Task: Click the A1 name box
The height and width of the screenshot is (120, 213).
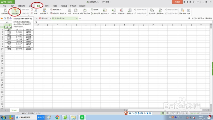Action: coord(7,22)
